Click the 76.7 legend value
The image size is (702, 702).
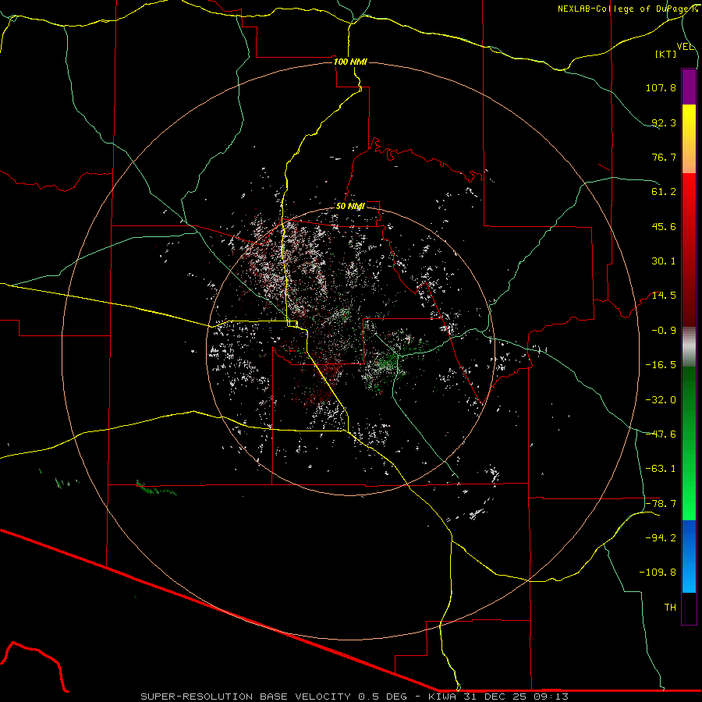(664, 157)
